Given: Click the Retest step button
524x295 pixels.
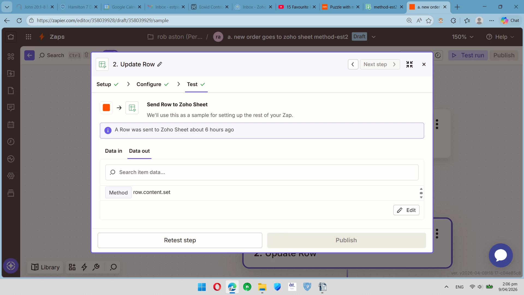Looking at the screenshot, I should (180, 240).
